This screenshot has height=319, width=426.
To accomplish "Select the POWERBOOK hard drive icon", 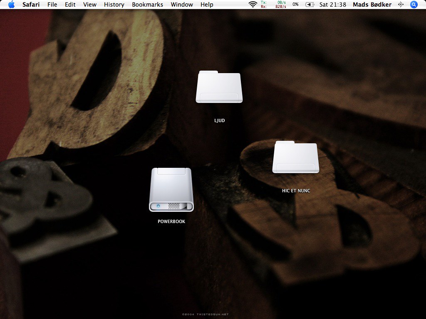I will coord(171,189).
